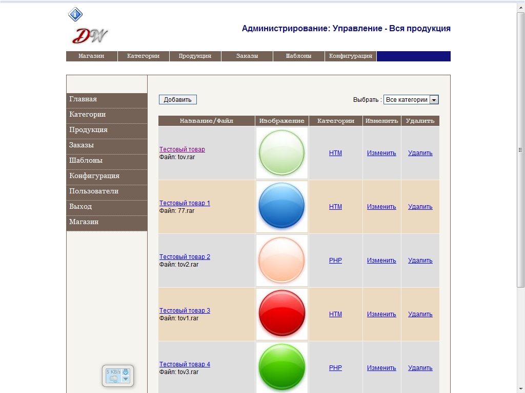Viewport: 525px width, 393px height.
Task: Click the blue diamond info icon
Action: 75,14
